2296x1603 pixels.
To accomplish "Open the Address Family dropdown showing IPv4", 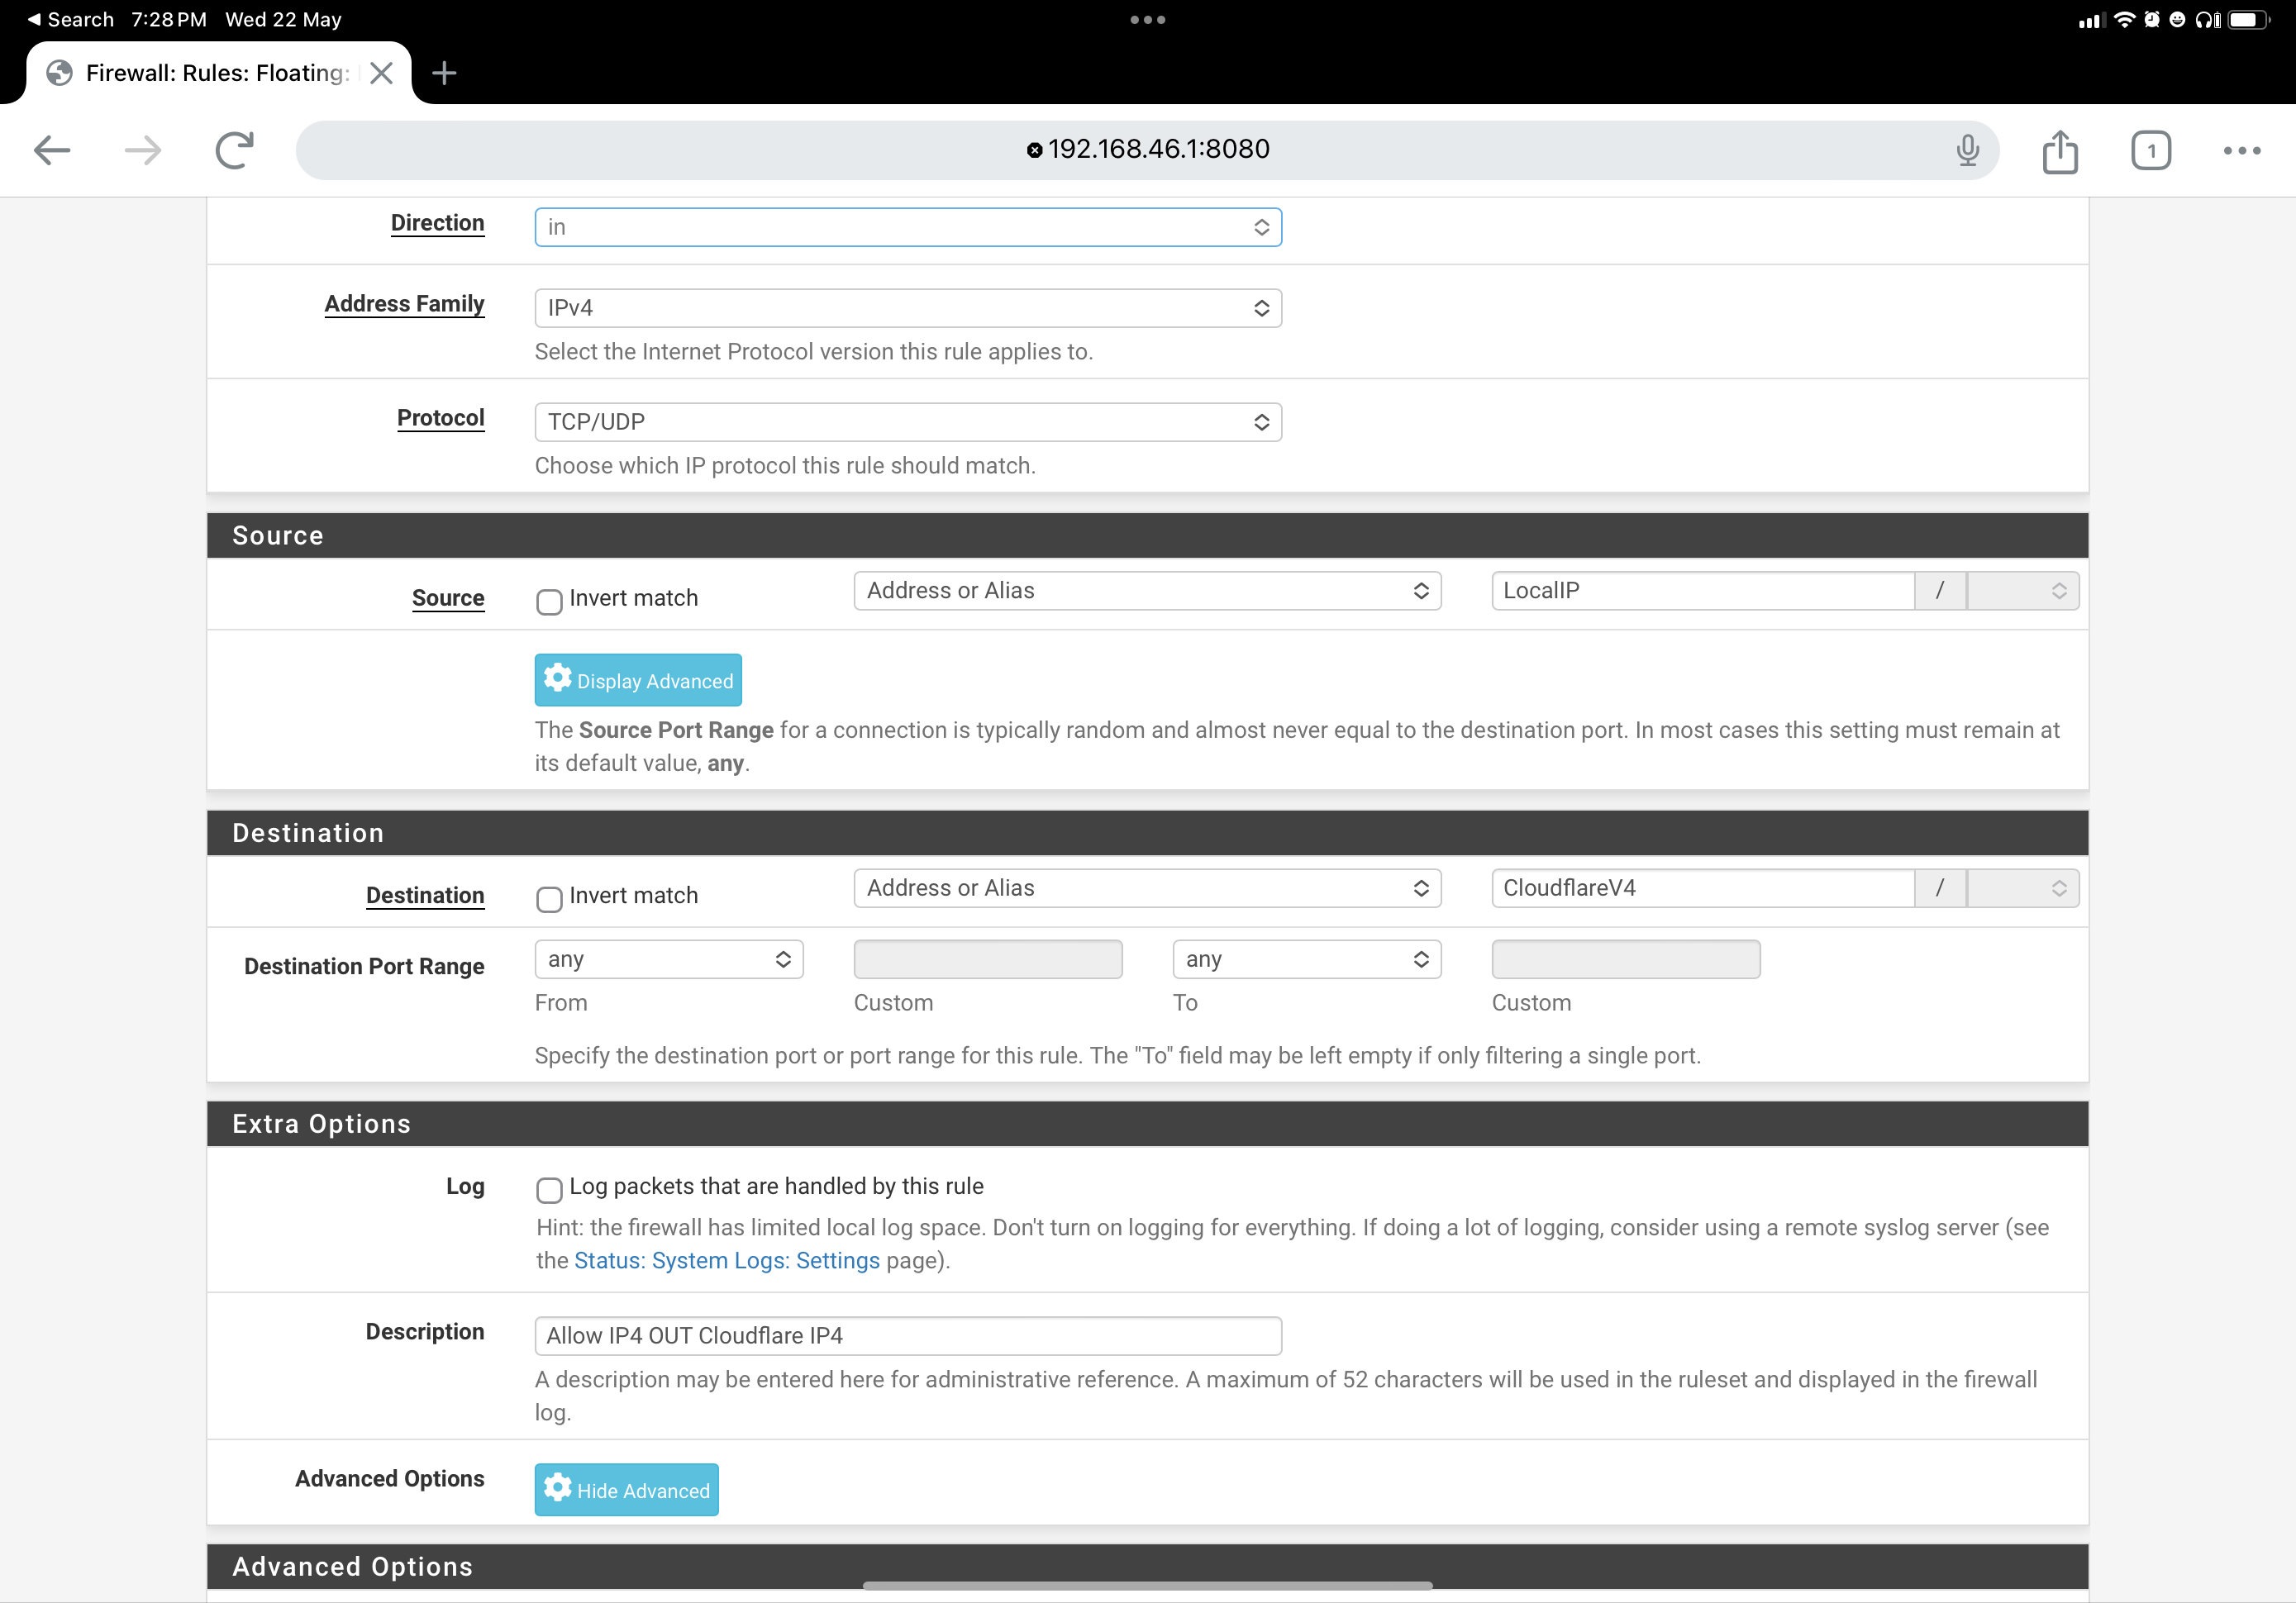I will click(908, 308).
